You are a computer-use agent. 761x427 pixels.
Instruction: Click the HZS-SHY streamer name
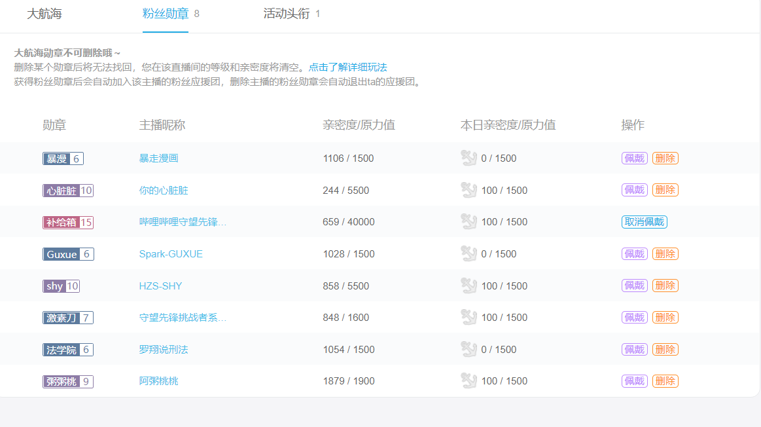click(x=160, y=286)
